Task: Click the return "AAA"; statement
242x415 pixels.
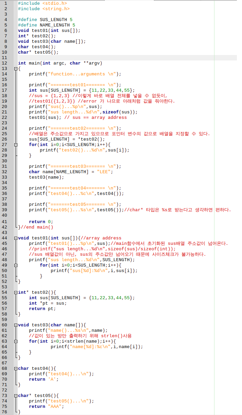Action: tap(47, 407)
